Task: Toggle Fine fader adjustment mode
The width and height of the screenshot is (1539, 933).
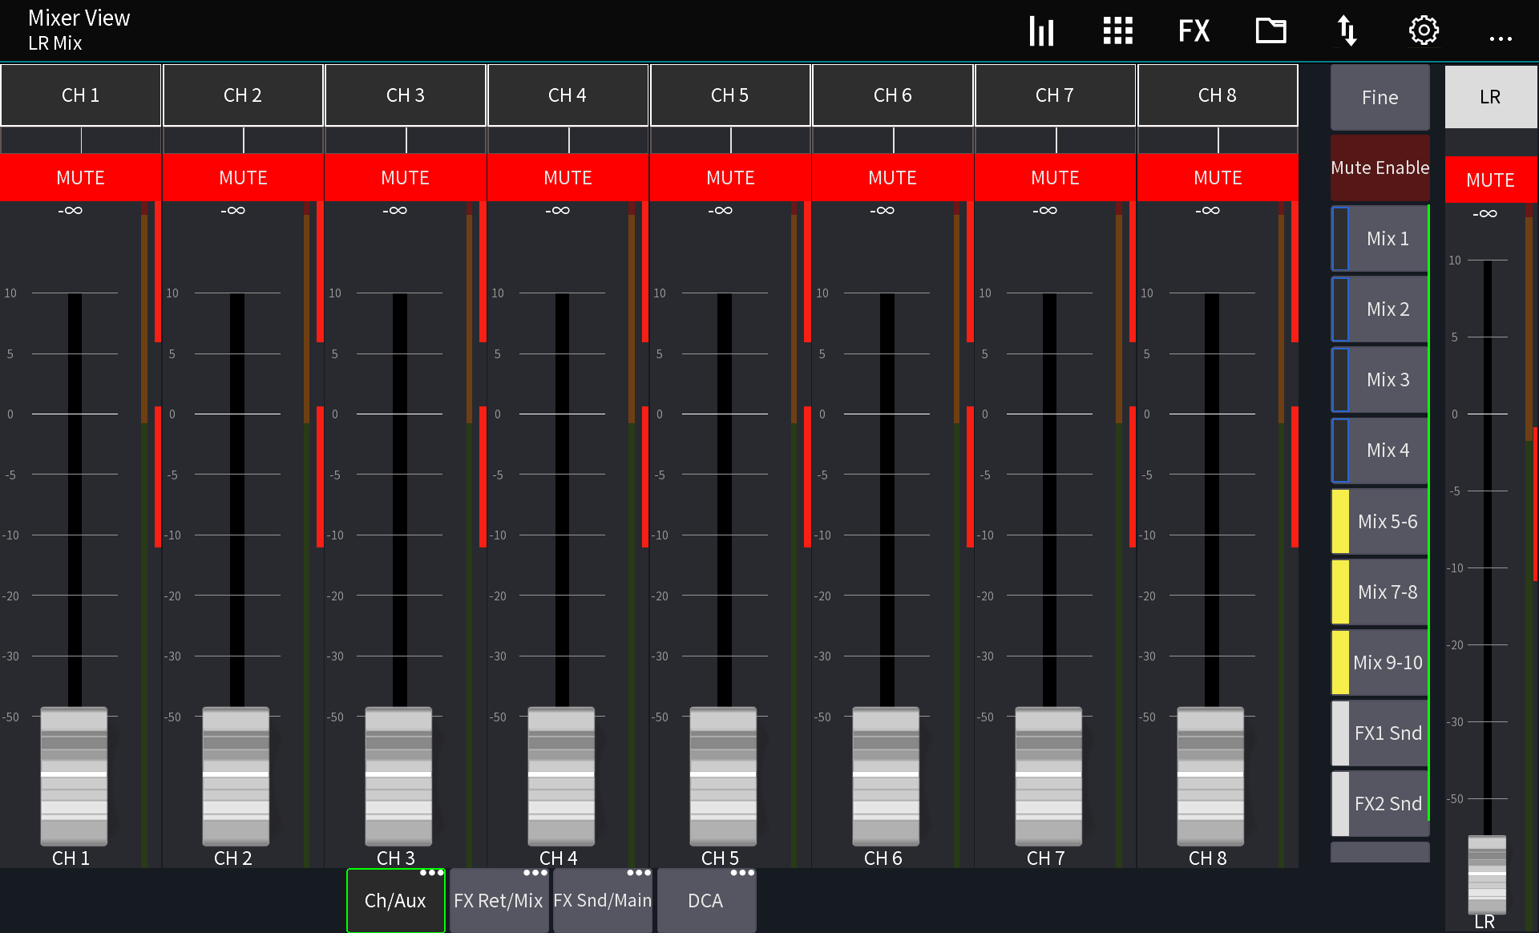Action: pos(1379,97)
